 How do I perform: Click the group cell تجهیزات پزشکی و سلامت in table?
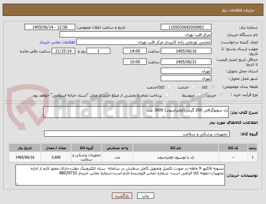[x=87, y=157]
